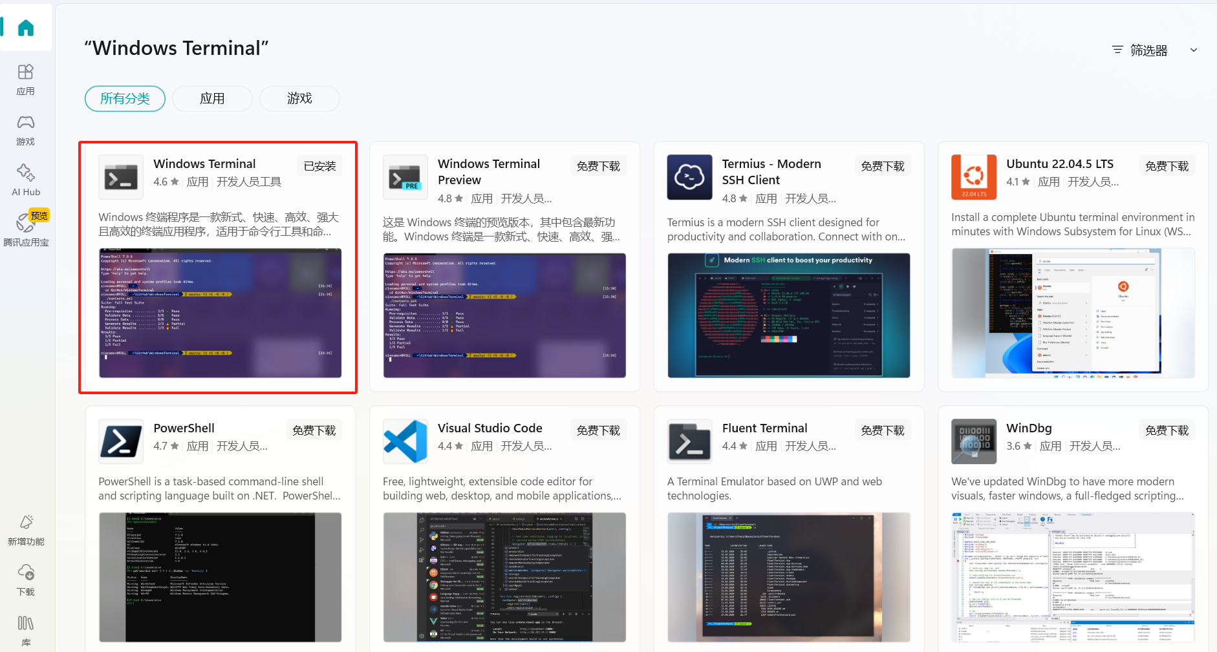The height and width of the screenshot is (652, 1217).
Task: Click the "WinDbg" card title text
Action: point(1029,428)
